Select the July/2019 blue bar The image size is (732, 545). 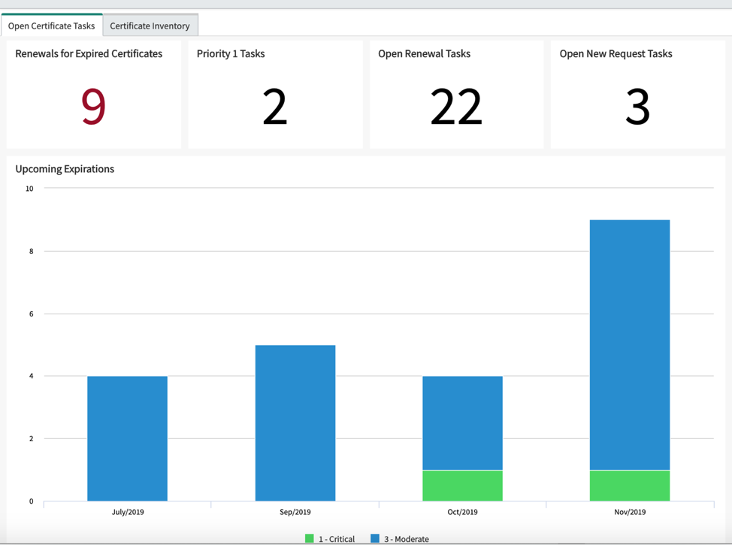click(128, 438)
